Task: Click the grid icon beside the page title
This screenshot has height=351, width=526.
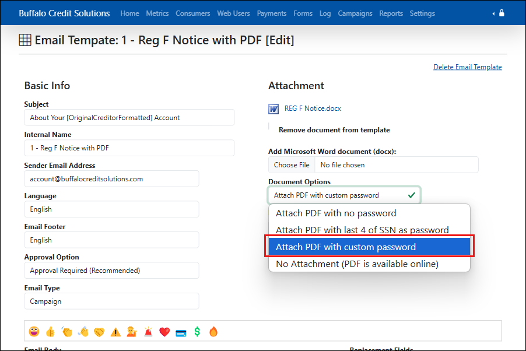Action: [25, 40]
